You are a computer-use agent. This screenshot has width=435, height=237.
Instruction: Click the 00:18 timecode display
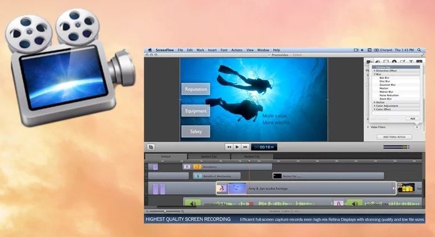click(x=264, y=147)
